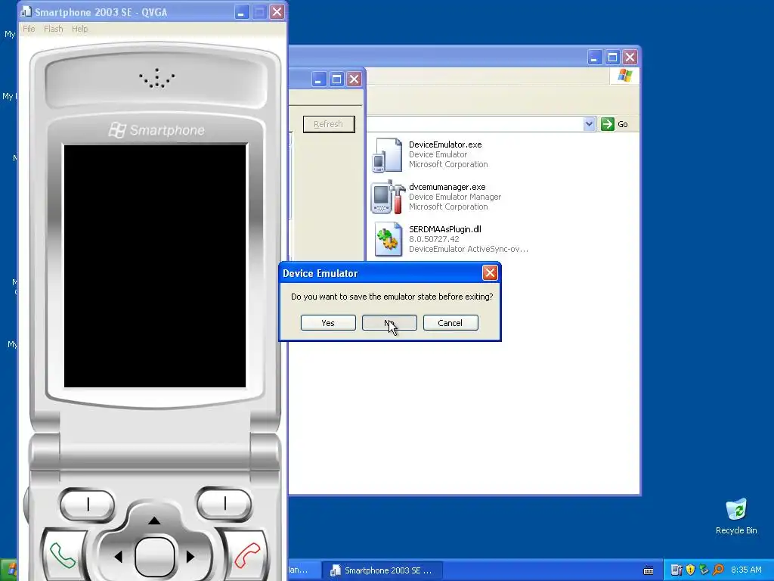Click the orange magnifier tray icon

718,570
